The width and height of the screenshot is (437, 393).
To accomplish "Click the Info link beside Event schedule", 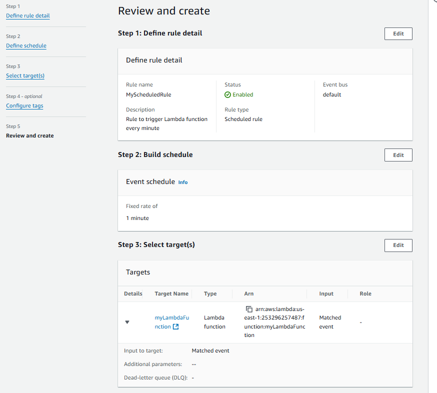I will (182, 182).
